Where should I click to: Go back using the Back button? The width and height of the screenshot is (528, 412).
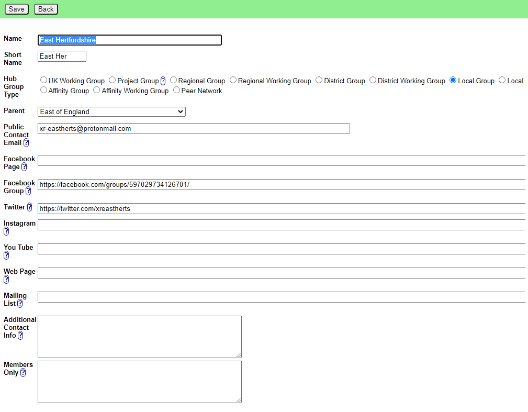46,9
